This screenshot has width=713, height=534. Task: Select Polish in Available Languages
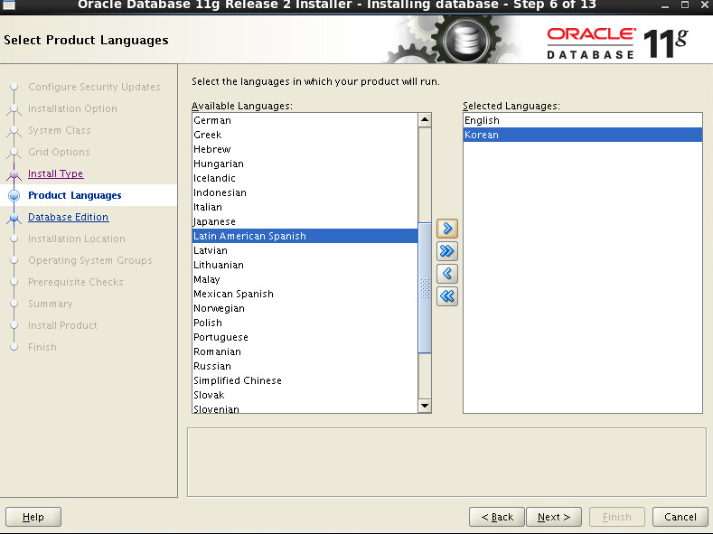[305, 323]
